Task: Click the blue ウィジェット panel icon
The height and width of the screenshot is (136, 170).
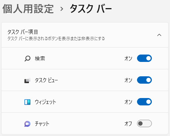Action: [27, 102]
